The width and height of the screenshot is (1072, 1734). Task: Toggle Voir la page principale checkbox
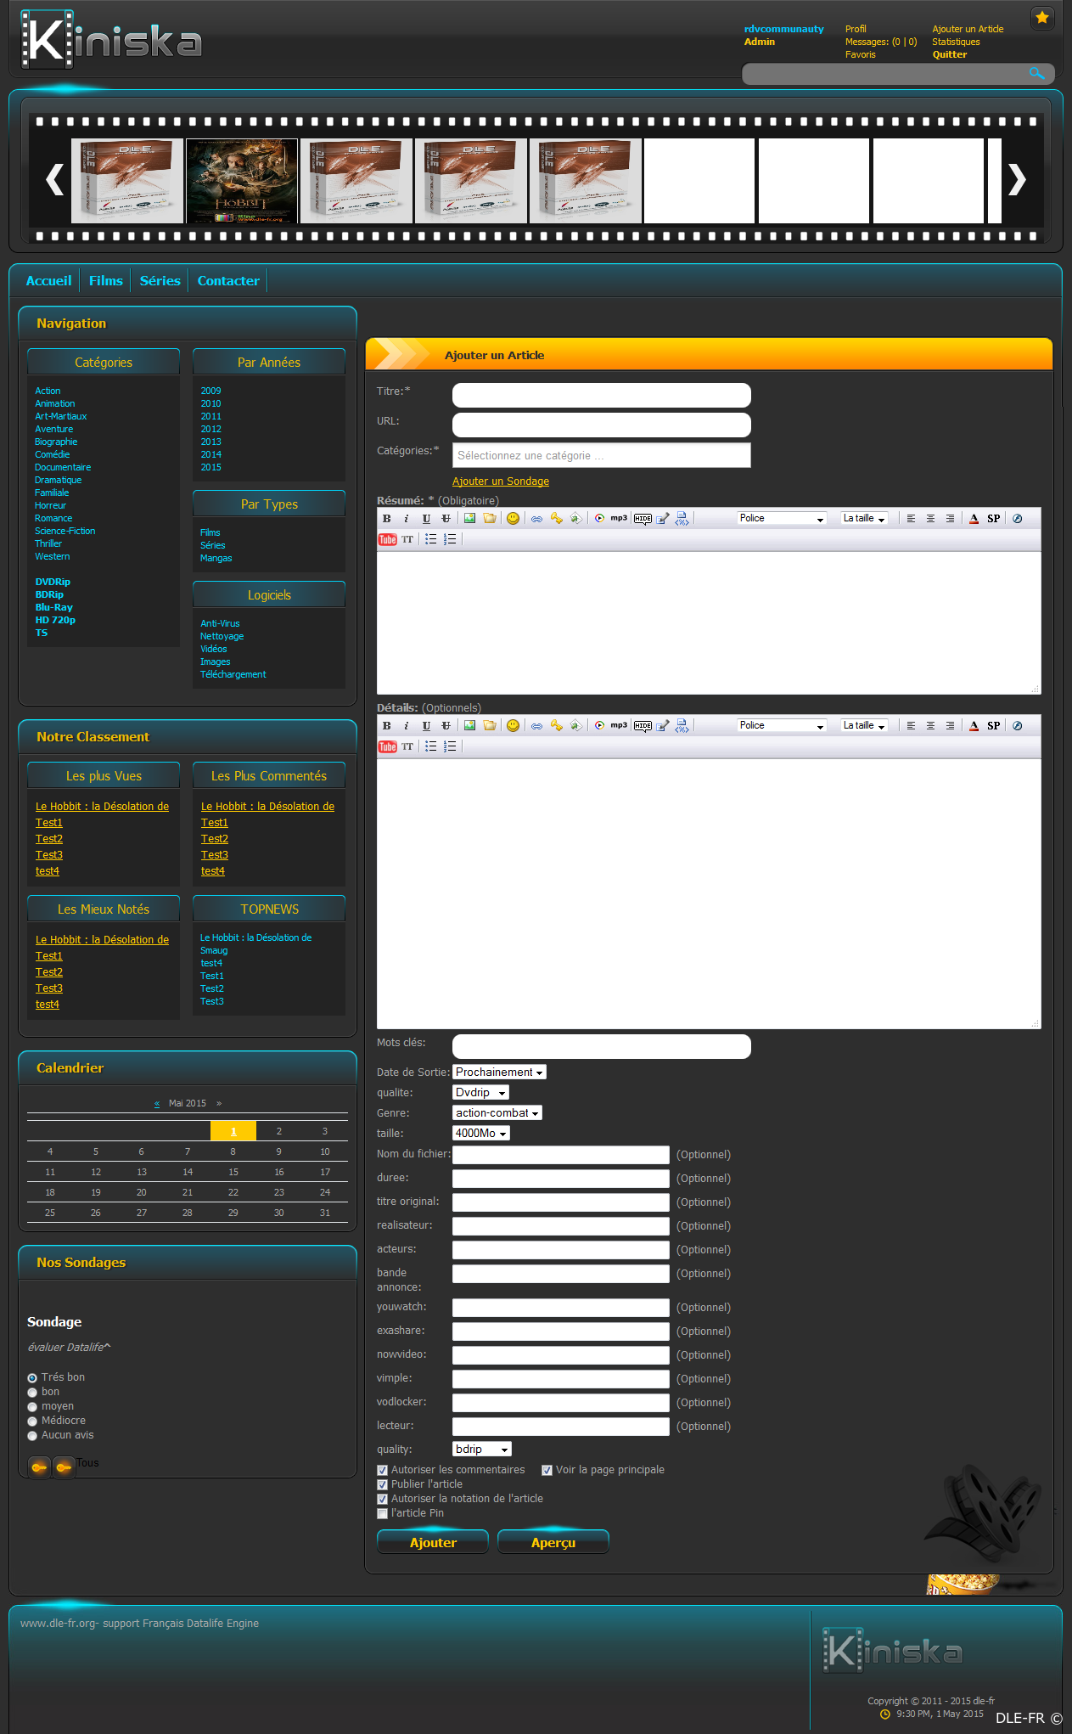[547, 1470]
